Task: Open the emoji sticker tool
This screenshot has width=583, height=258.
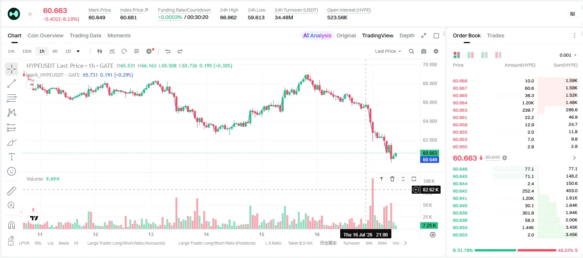Action: [12, 171]
